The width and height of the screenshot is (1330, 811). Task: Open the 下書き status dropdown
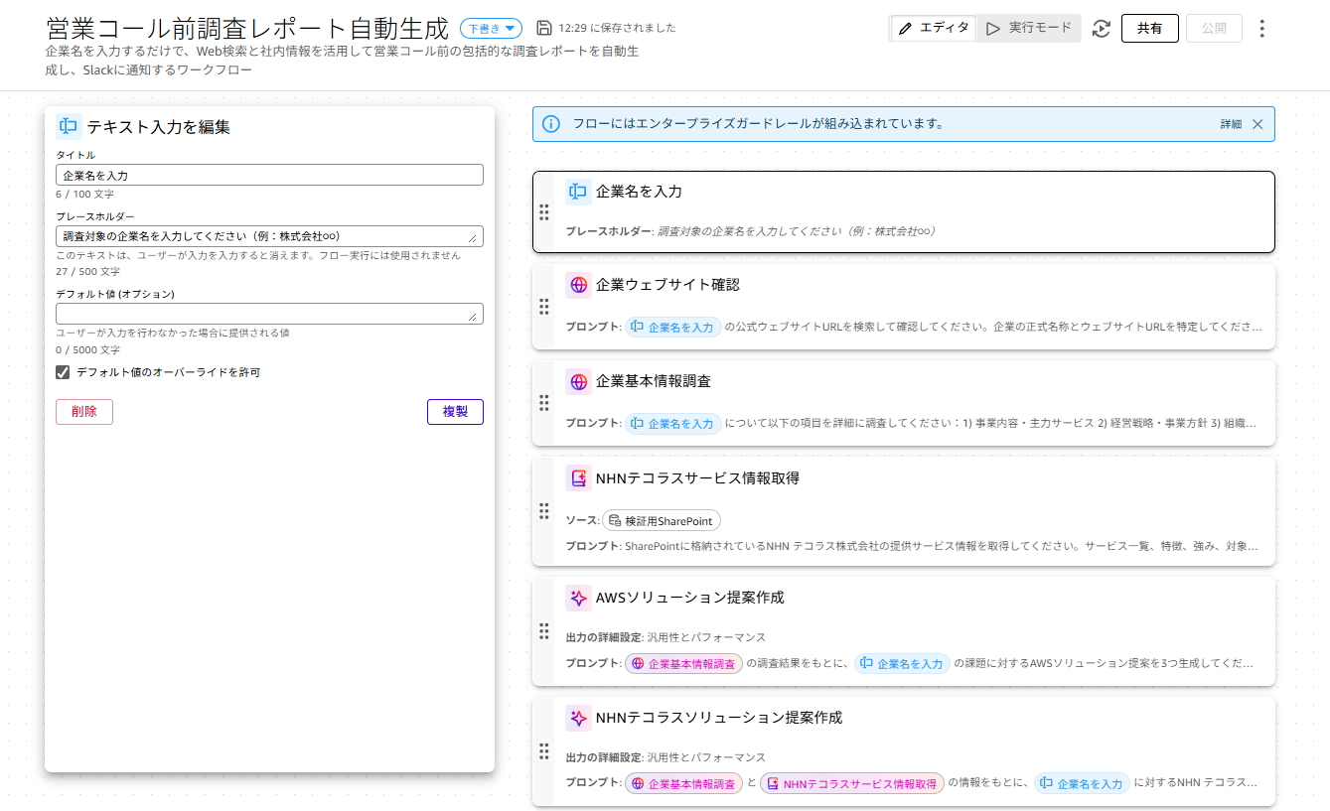coord(491,29)
